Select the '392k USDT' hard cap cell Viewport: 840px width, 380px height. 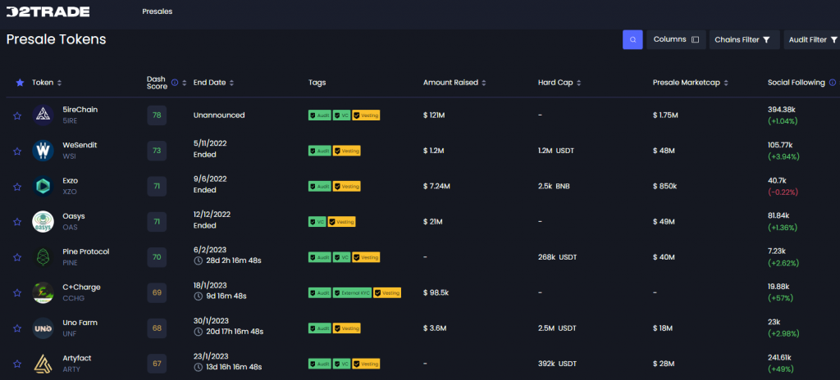[x=557, y=364]
